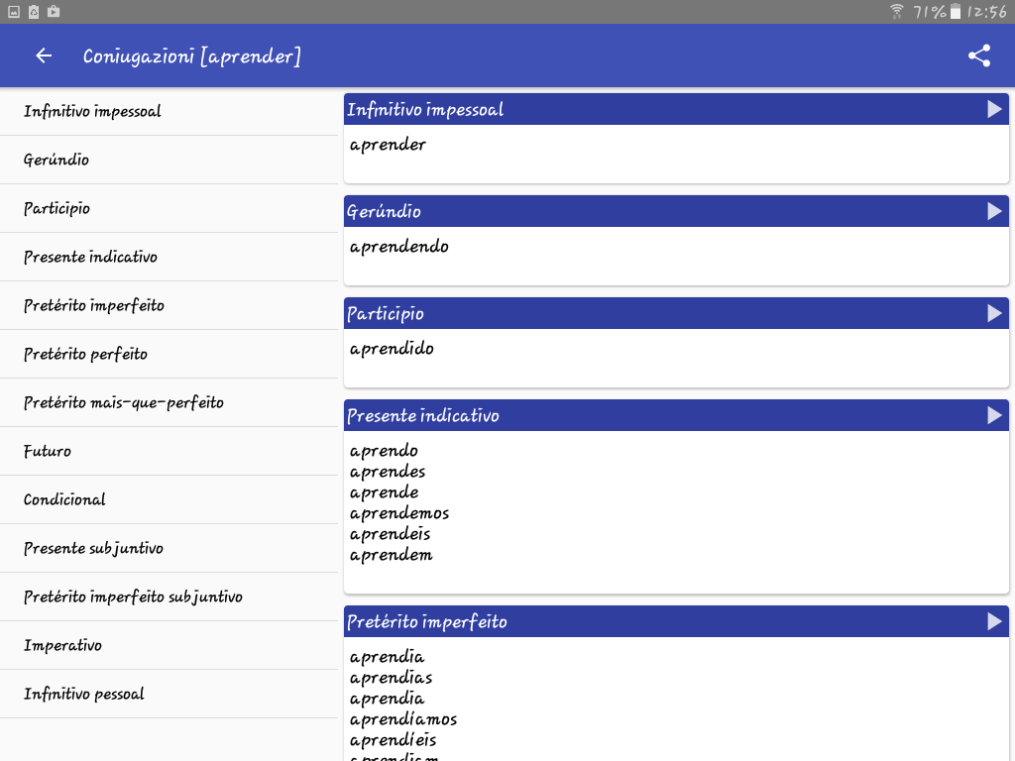The width and height of the screenshot is (1015, 761).
Task: Tap the form aprendias
Action: tap(391, 678)
